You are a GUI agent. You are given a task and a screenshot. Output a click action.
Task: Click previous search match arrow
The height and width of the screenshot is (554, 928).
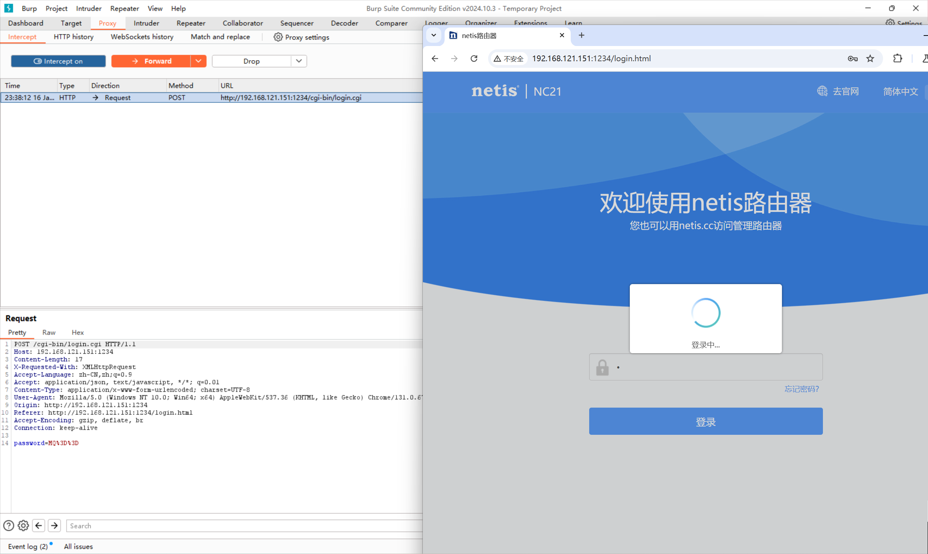click(x=38, y=526)
